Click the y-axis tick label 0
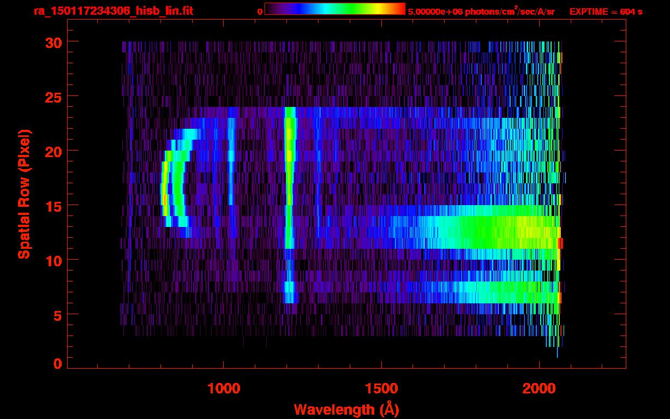 tap(58, 364)
